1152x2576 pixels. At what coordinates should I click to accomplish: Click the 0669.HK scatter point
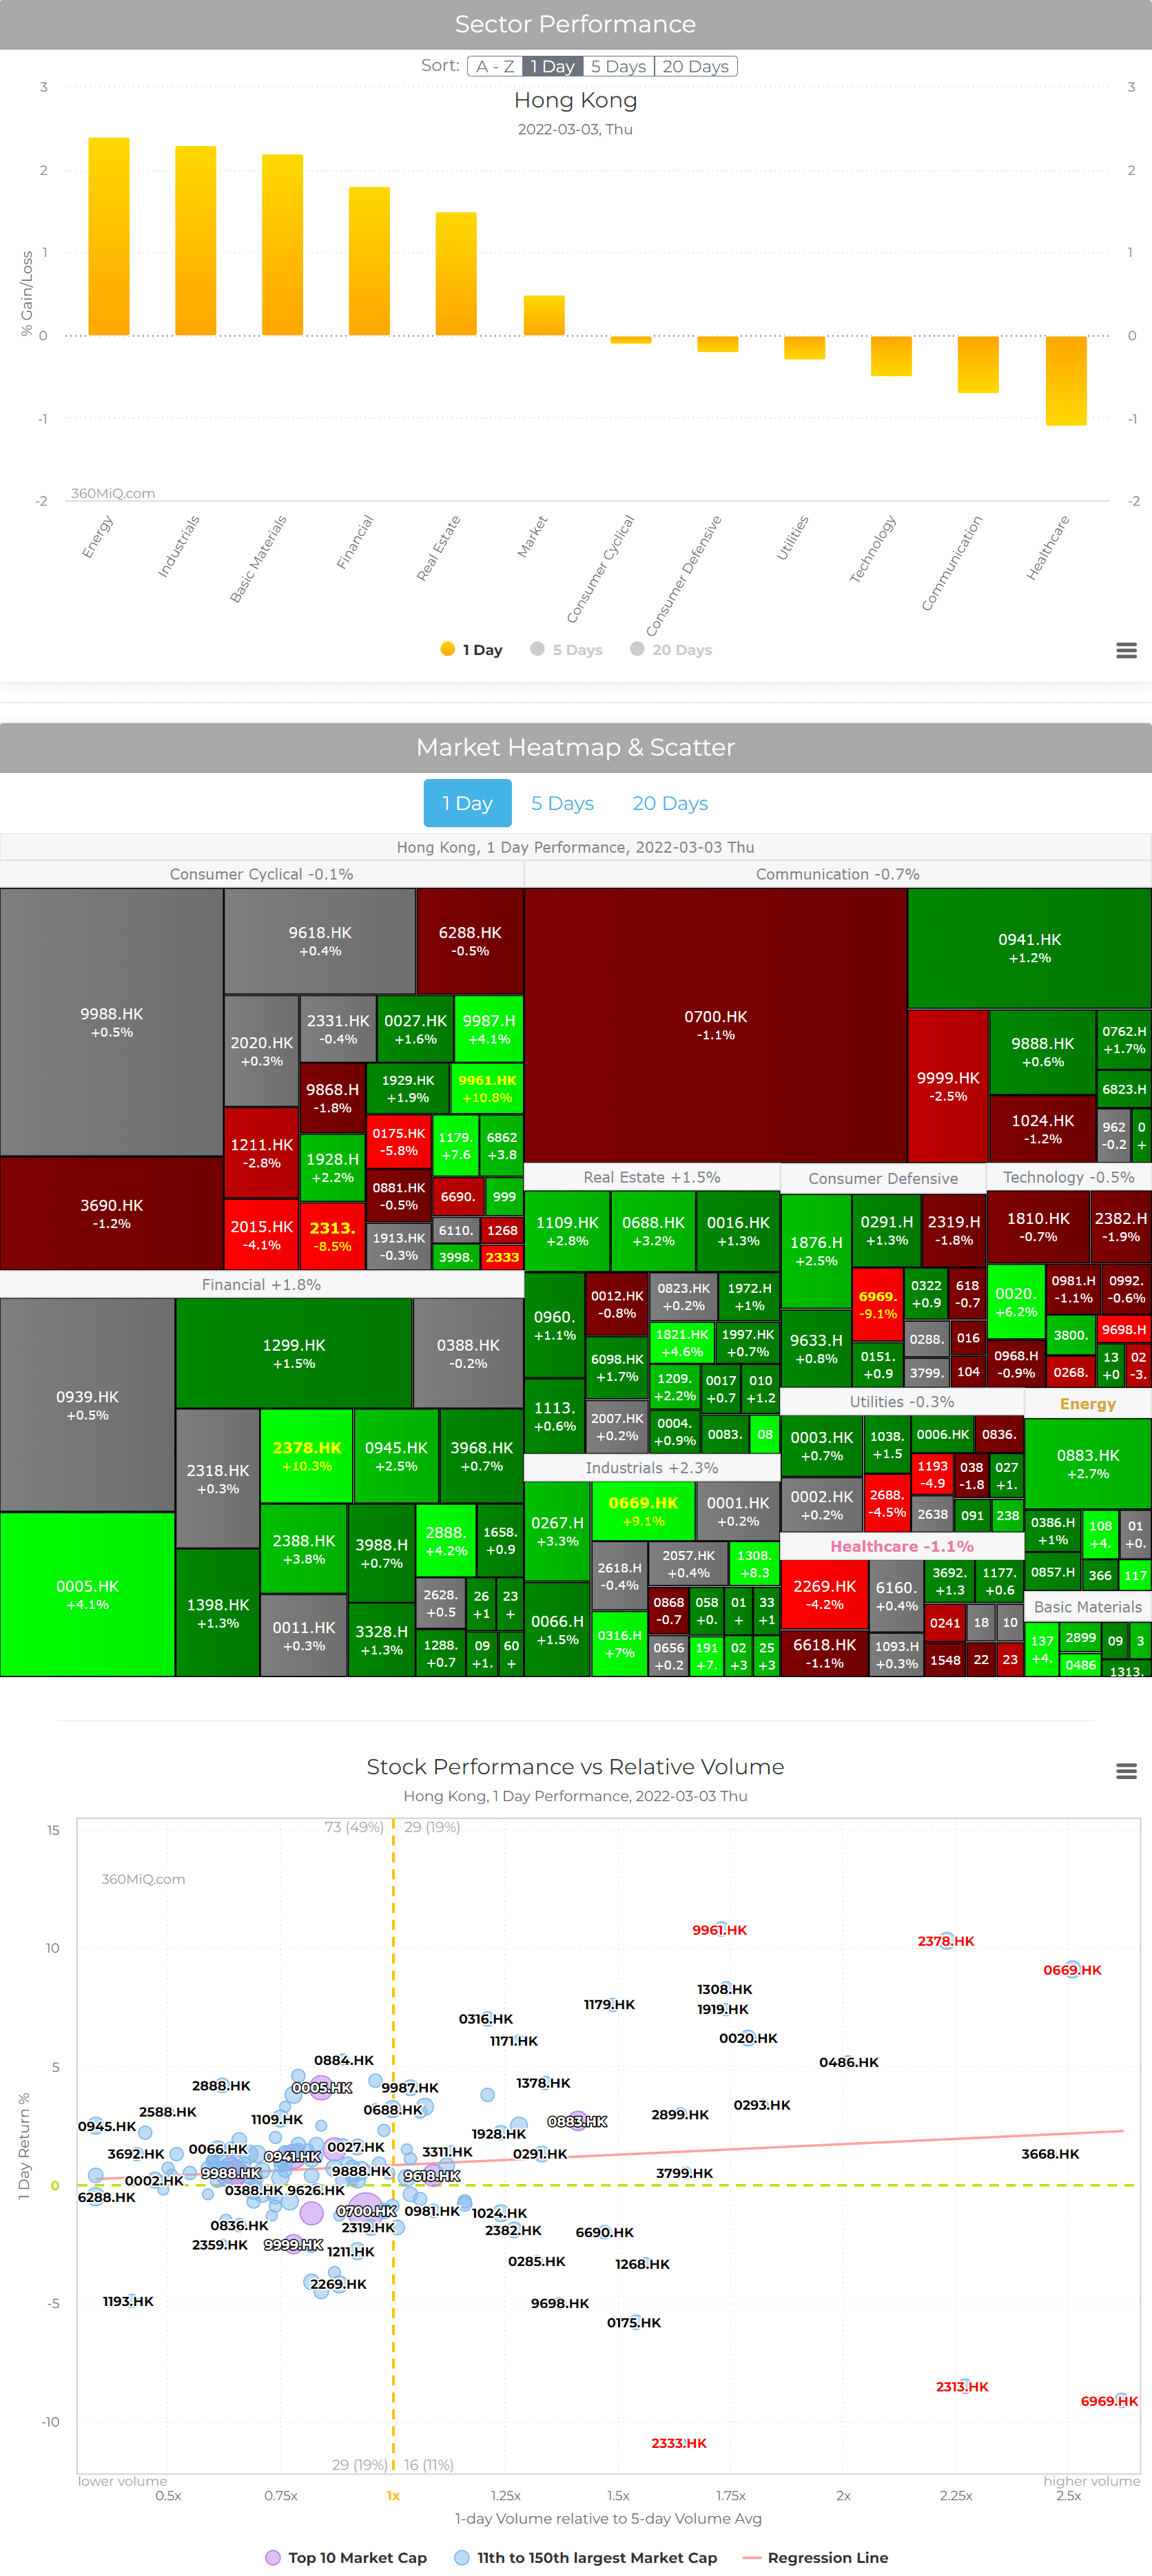coord(1072,1969)
